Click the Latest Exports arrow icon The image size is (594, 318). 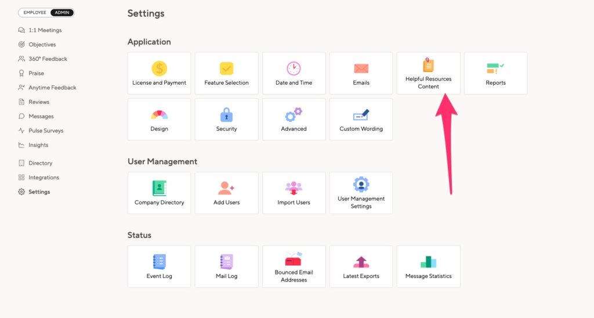click(361, 262)
